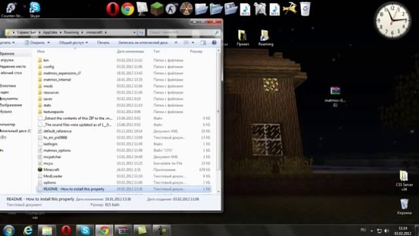Viewport: 419px width, 236px height.
Task: Open the Skype desktop shortcut
Action: click(x=35, y=10)
